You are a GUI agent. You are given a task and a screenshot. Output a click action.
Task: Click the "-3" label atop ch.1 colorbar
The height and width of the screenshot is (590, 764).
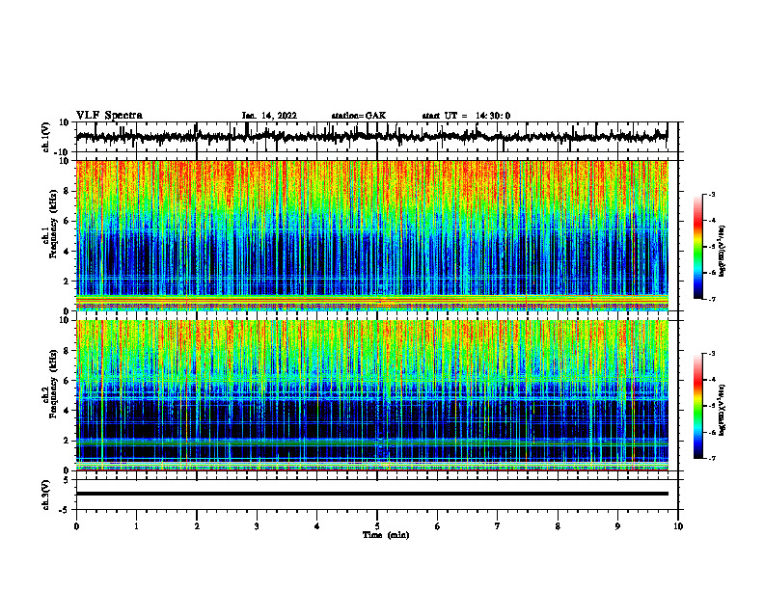click(712, 194)
